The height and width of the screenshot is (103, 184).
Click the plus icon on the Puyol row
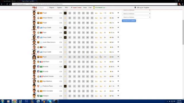pyautogui.click(x=118, y=57)
